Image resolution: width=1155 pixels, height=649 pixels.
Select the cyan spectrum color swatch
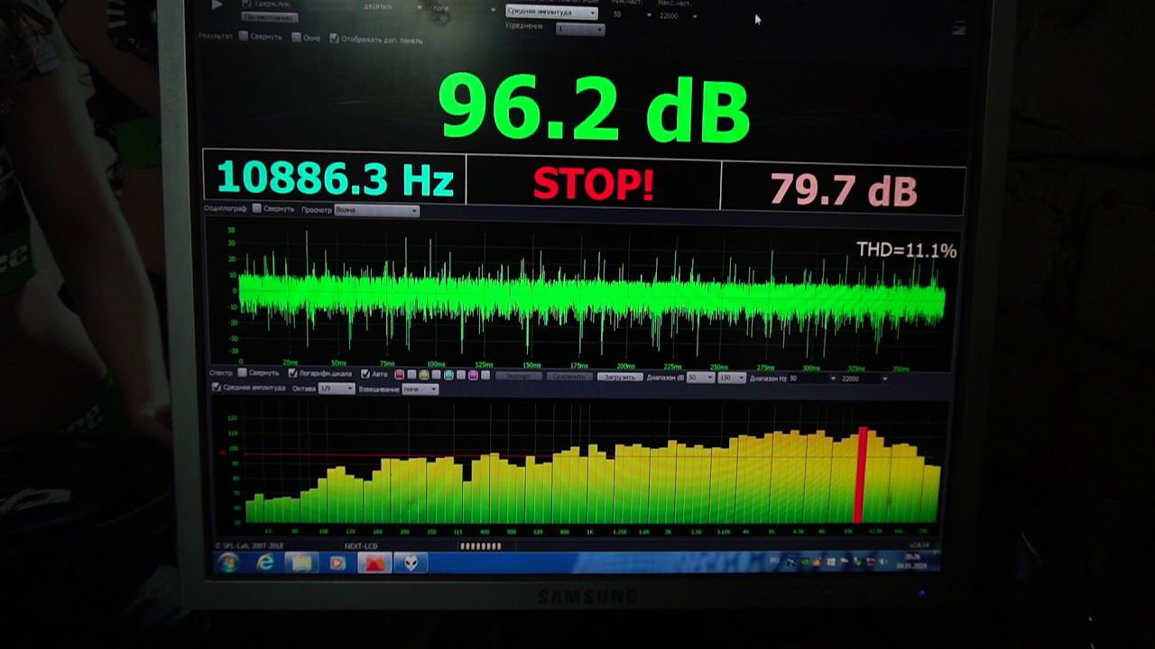(448, 374)
